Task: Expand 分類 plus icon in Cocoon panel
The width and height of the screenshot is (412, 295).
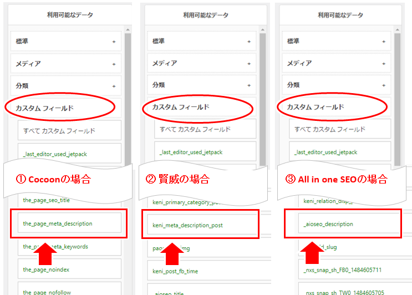Action: tap(114, 86)
